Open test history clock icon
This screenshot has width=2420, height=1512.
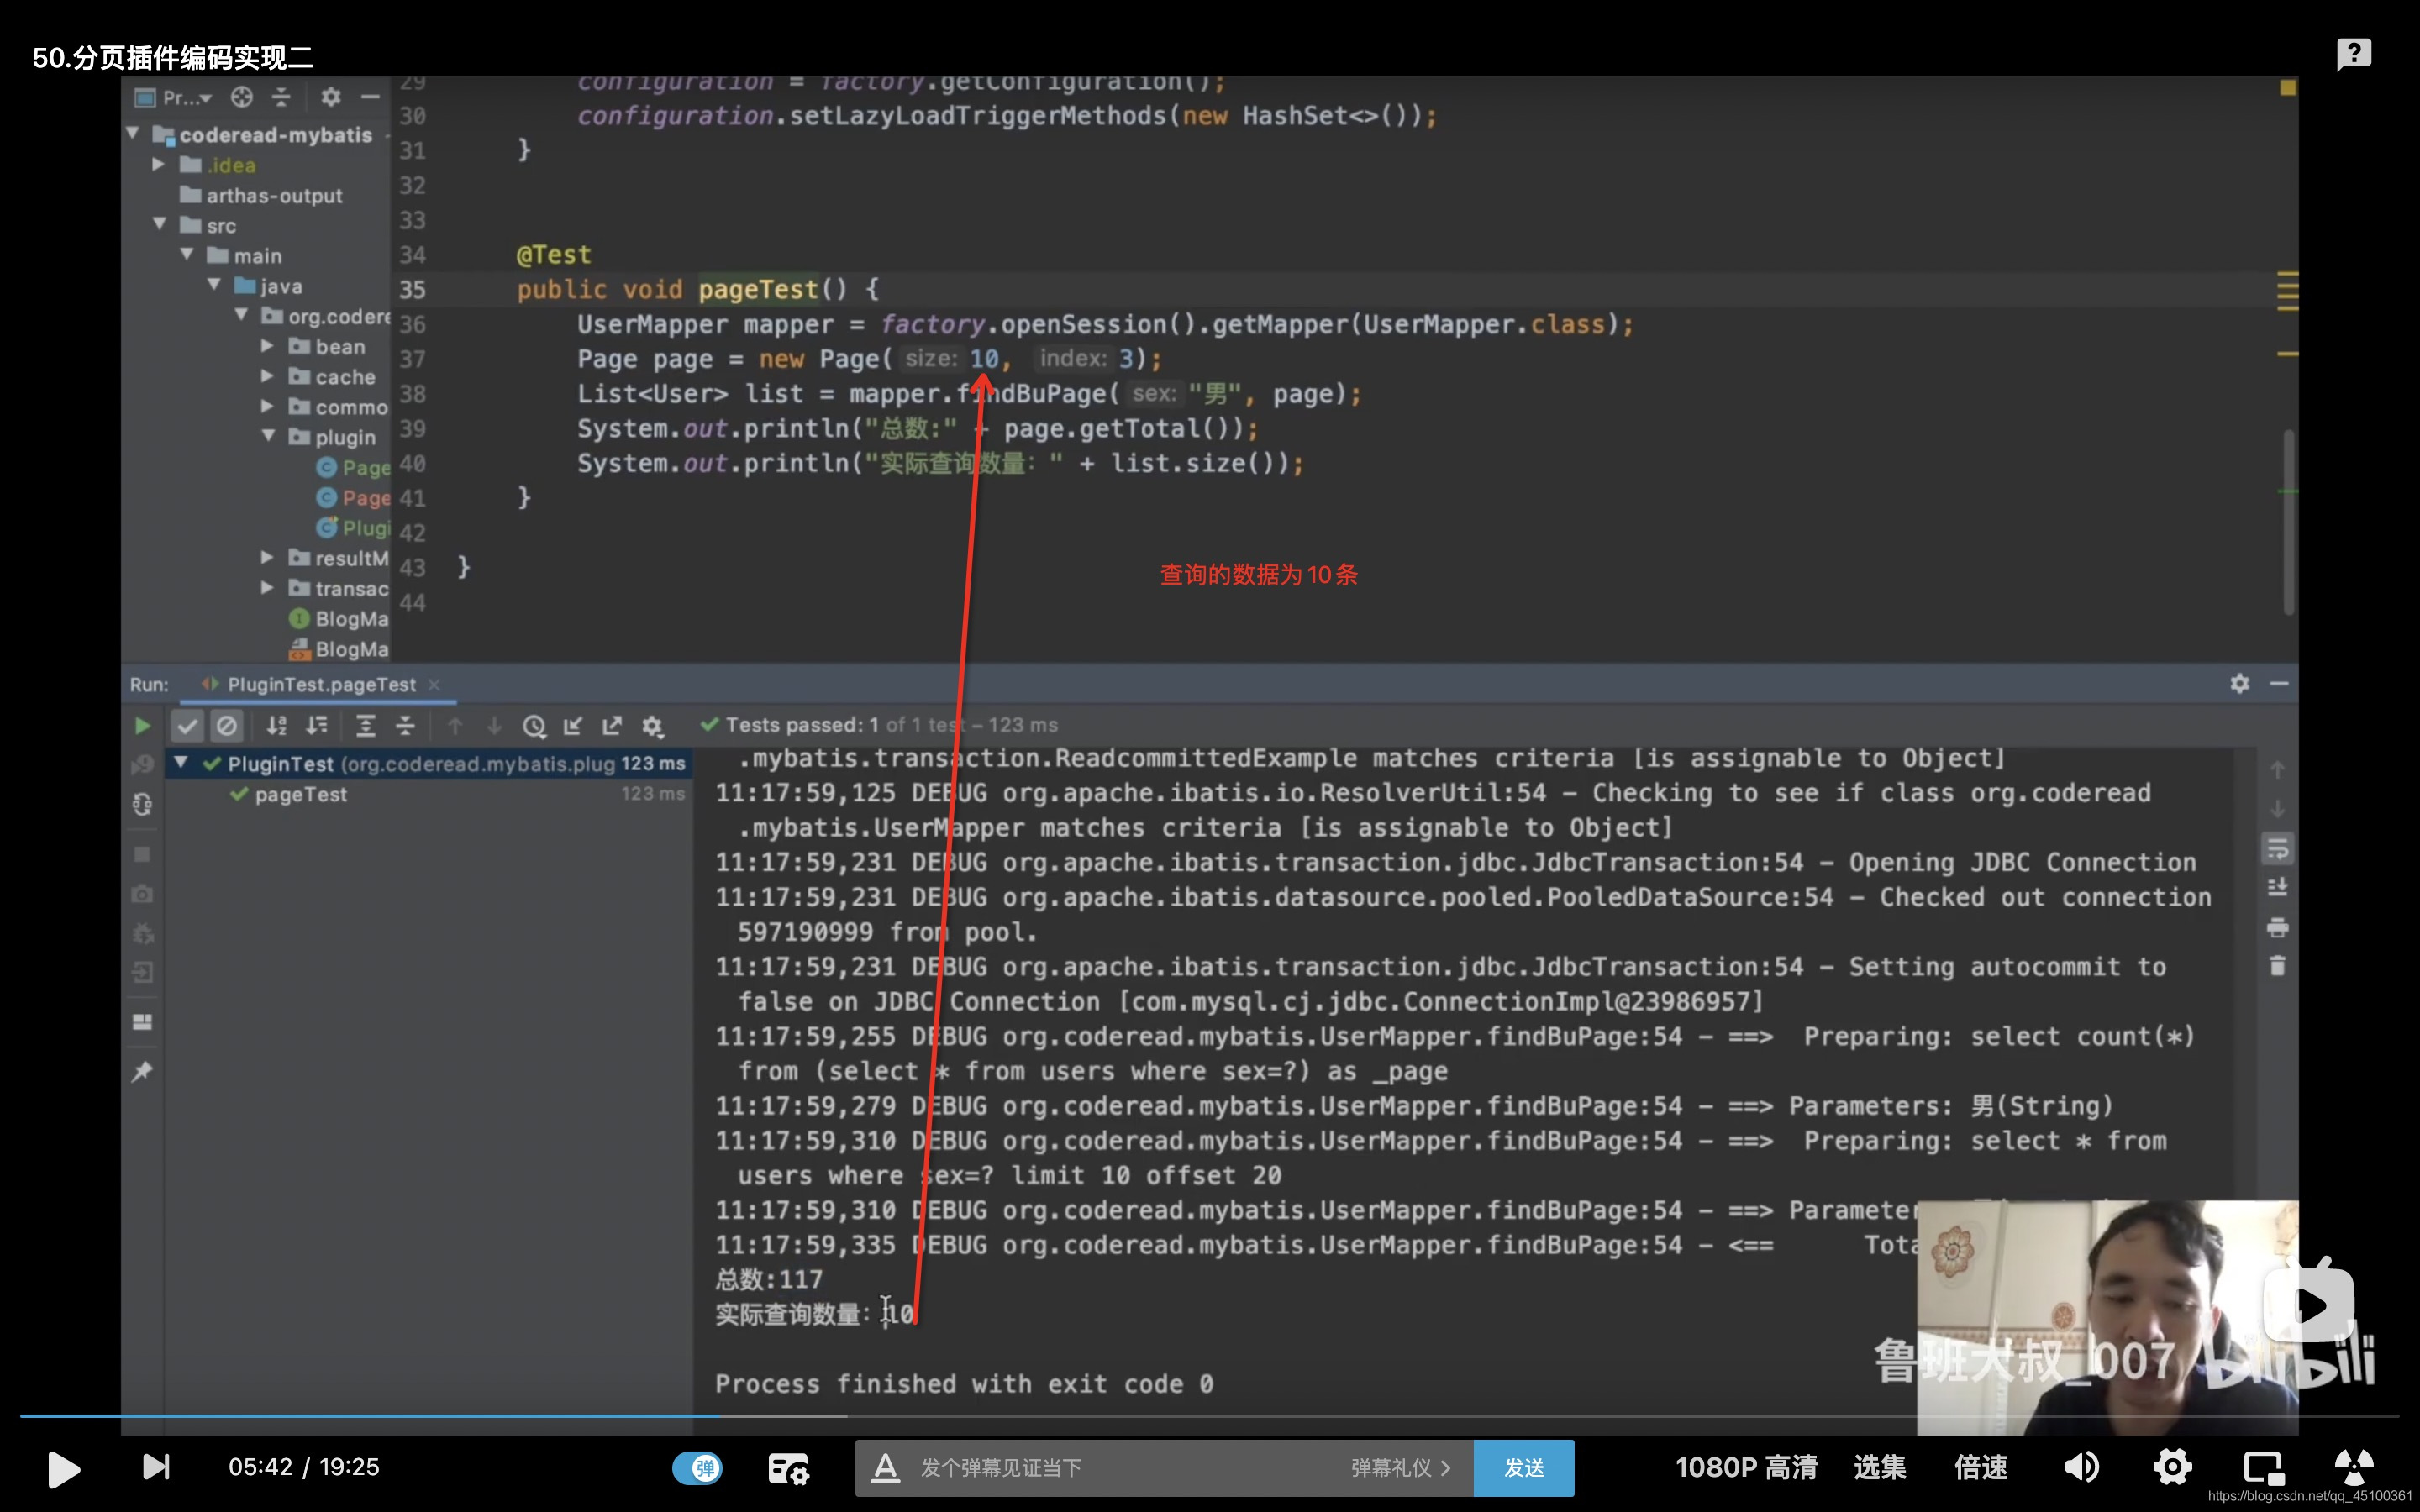(534, 726)
